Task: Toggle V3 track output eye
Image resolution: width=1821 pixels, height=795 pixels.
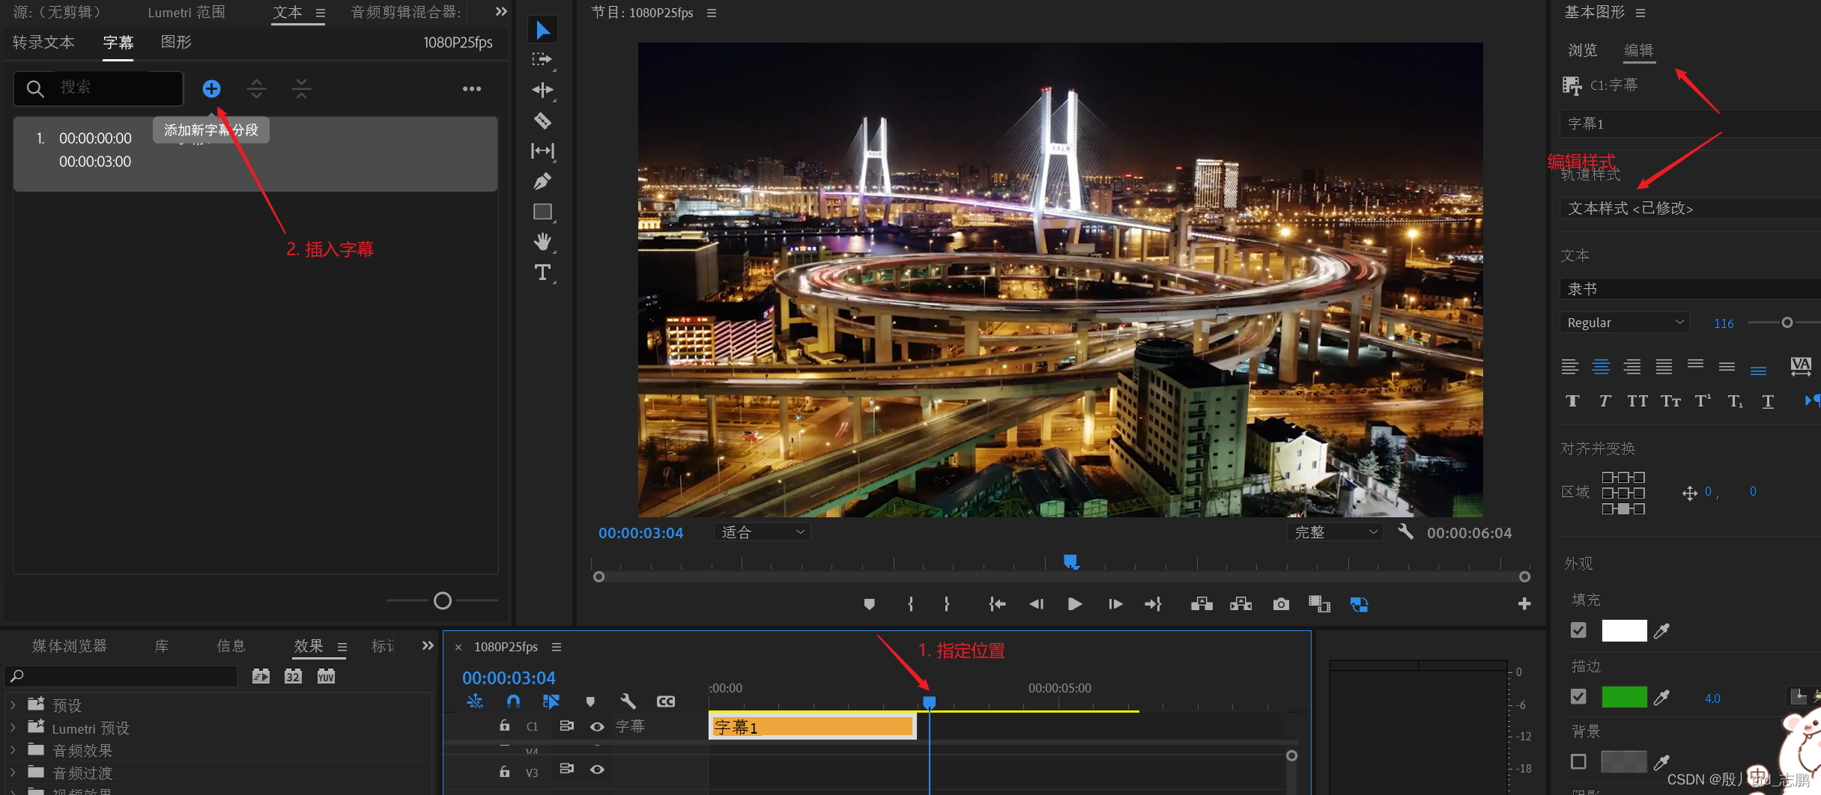Action: [x=597, y=770]
